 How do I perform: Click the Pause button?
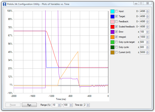coord(12,105)
